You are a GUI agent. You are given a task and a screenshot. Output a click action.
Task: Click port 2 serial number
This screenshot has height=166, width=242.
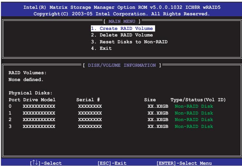pos(90,119)
